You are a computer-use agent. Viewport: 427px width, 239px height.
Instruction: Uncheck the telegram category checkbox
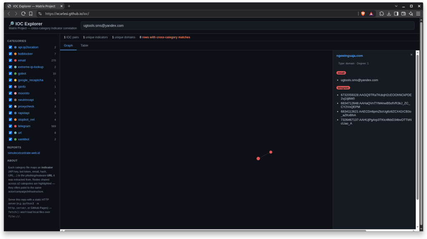tap(10, 126)
